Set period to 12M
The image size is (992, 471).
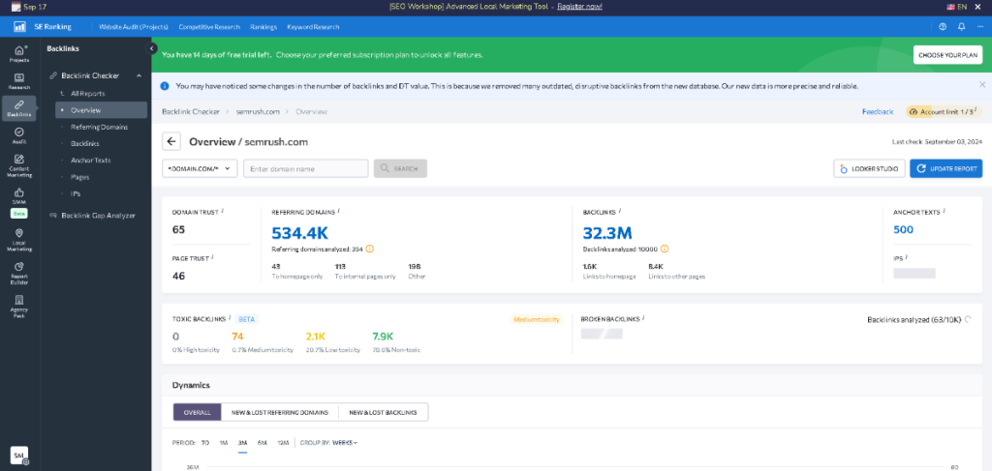(x=283, y=443)
